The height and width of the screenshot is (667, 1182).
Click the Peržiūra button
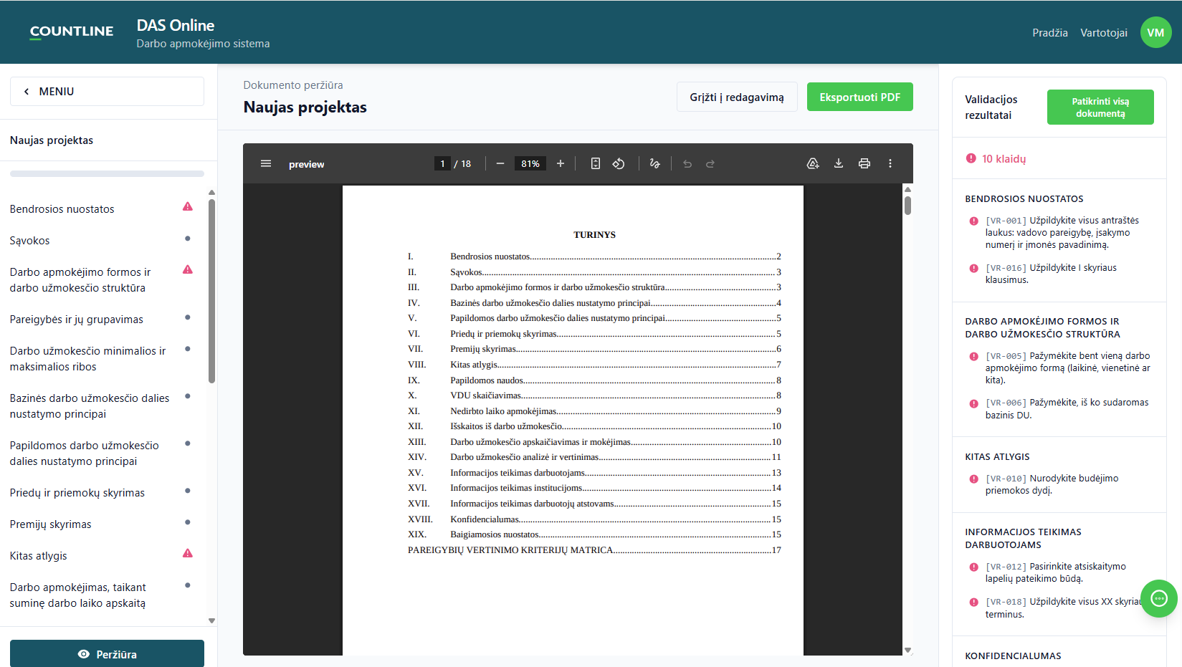coord(107,654)
